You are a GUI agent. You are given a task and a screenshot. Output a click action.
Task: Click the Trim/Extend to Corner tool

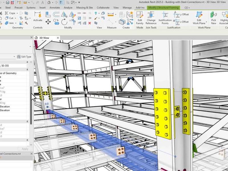[x=72, y=22]
